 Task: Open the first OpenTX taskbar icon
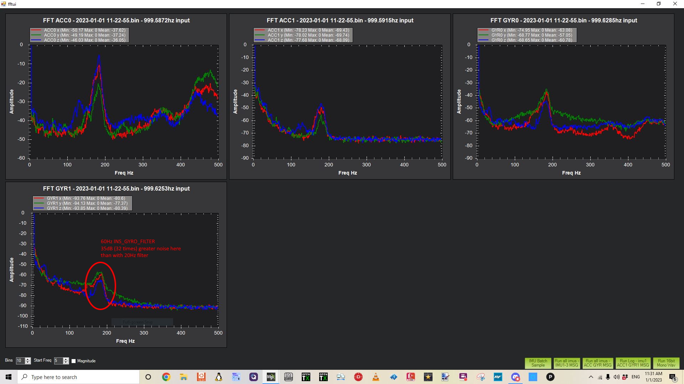click(306, 377)
